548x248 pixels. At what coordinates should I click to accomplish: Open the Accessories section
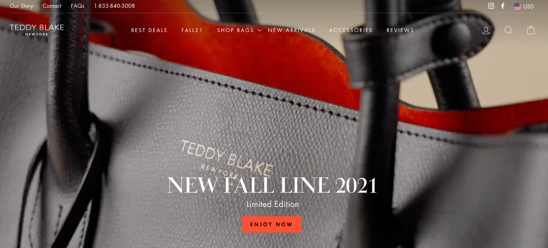pos(351,30)
